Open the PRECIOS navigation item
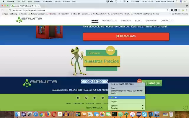Viewport: 189px width, 118px height. click(126, 21)
